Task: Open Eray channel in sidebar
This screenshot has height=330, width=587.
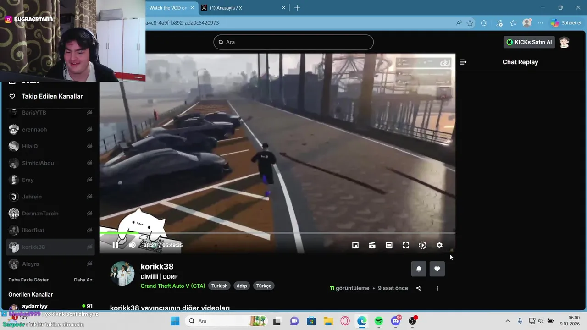Action: tap(50, 180)
